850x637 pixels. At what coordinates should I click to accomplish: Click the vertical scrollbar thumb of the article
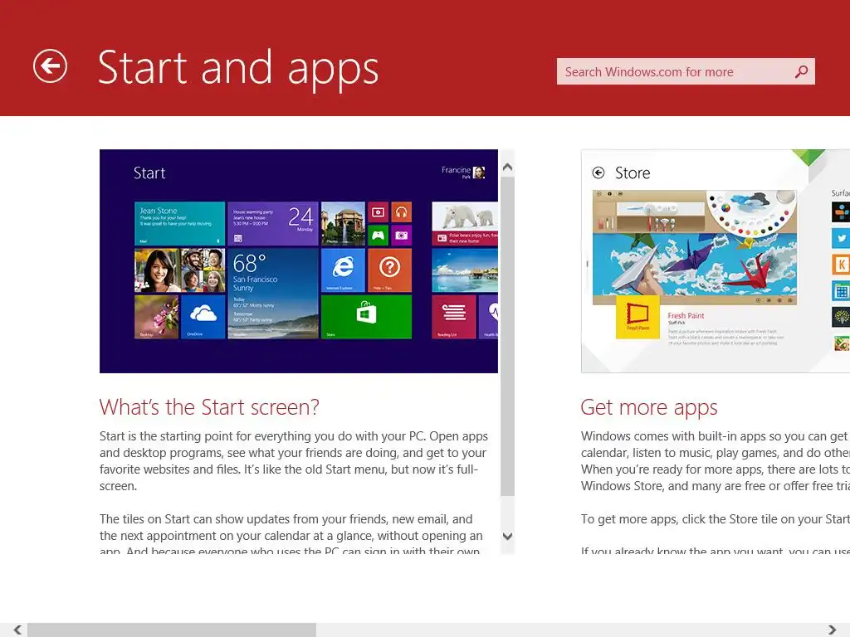(x=507, y=336)
